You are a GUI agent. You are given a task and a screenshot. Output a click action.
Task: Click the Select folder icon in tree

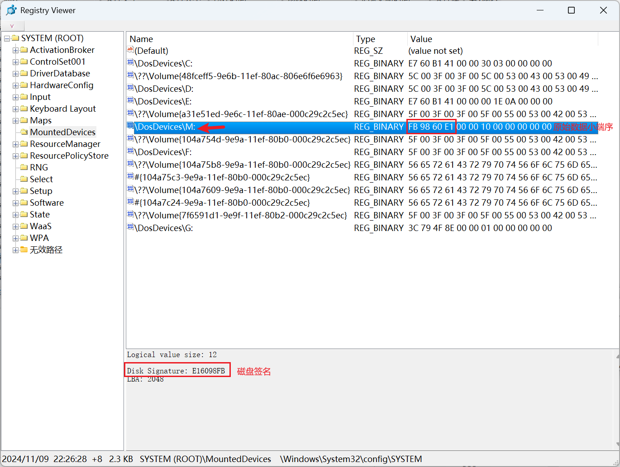click(24, 179)
